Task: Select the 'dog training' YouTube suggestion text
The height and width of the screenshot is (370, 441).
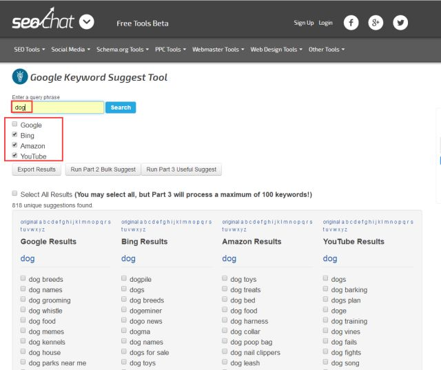Action: (x=349, y=321)
